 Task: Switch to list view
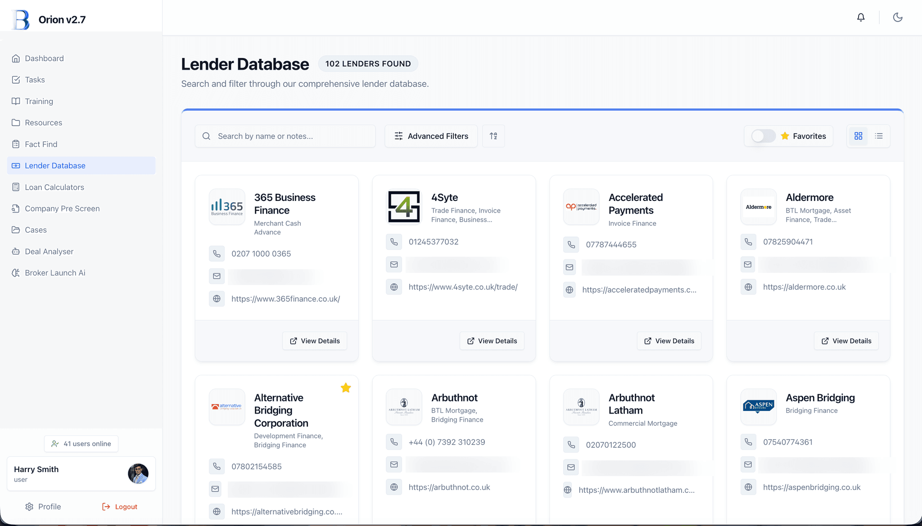(879, 136)
